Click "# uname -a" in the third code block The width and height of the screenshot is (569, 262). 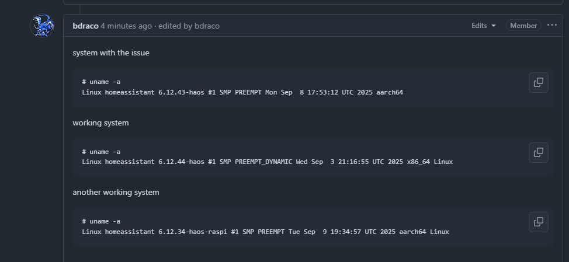click(101, 221)
